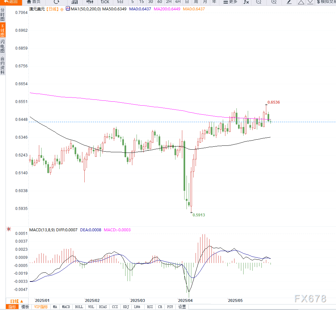Expand the 日线 period selector at bottom
The height and width of the screenshot is (310, 336).
pos(17,301)
